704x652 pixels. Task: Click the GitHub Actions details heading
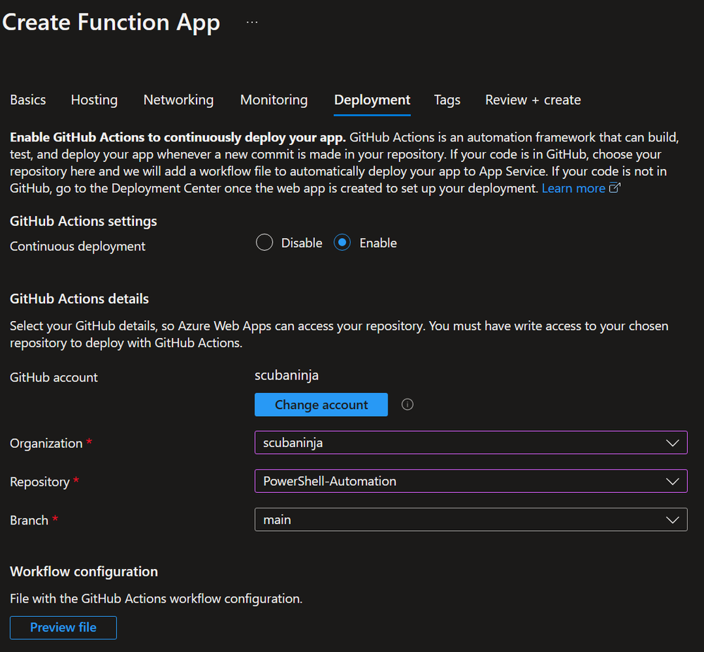click(x=80, y=299)
